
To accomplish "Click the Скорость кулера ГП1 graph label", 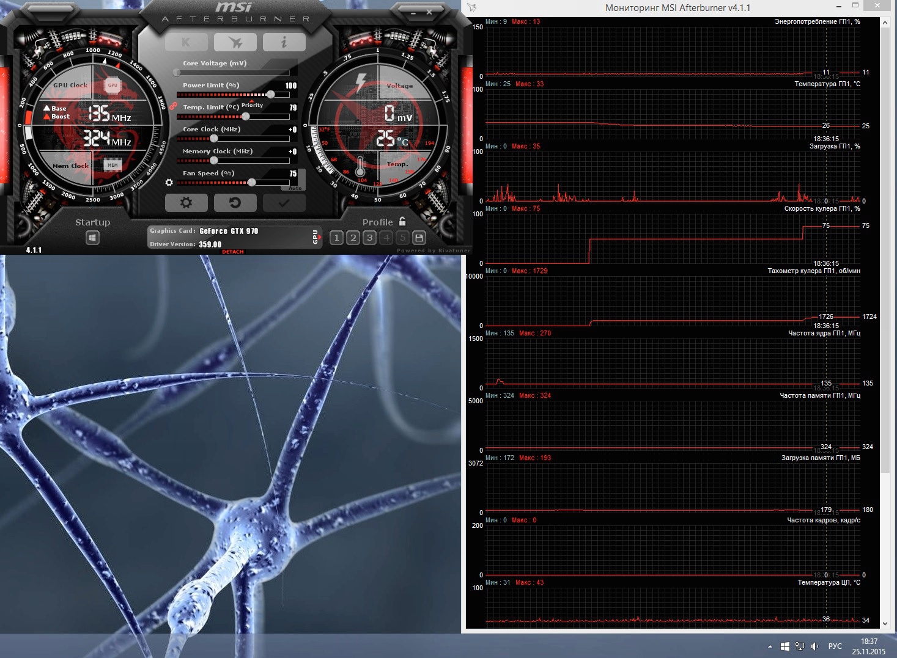I will (x=822, y=208).
